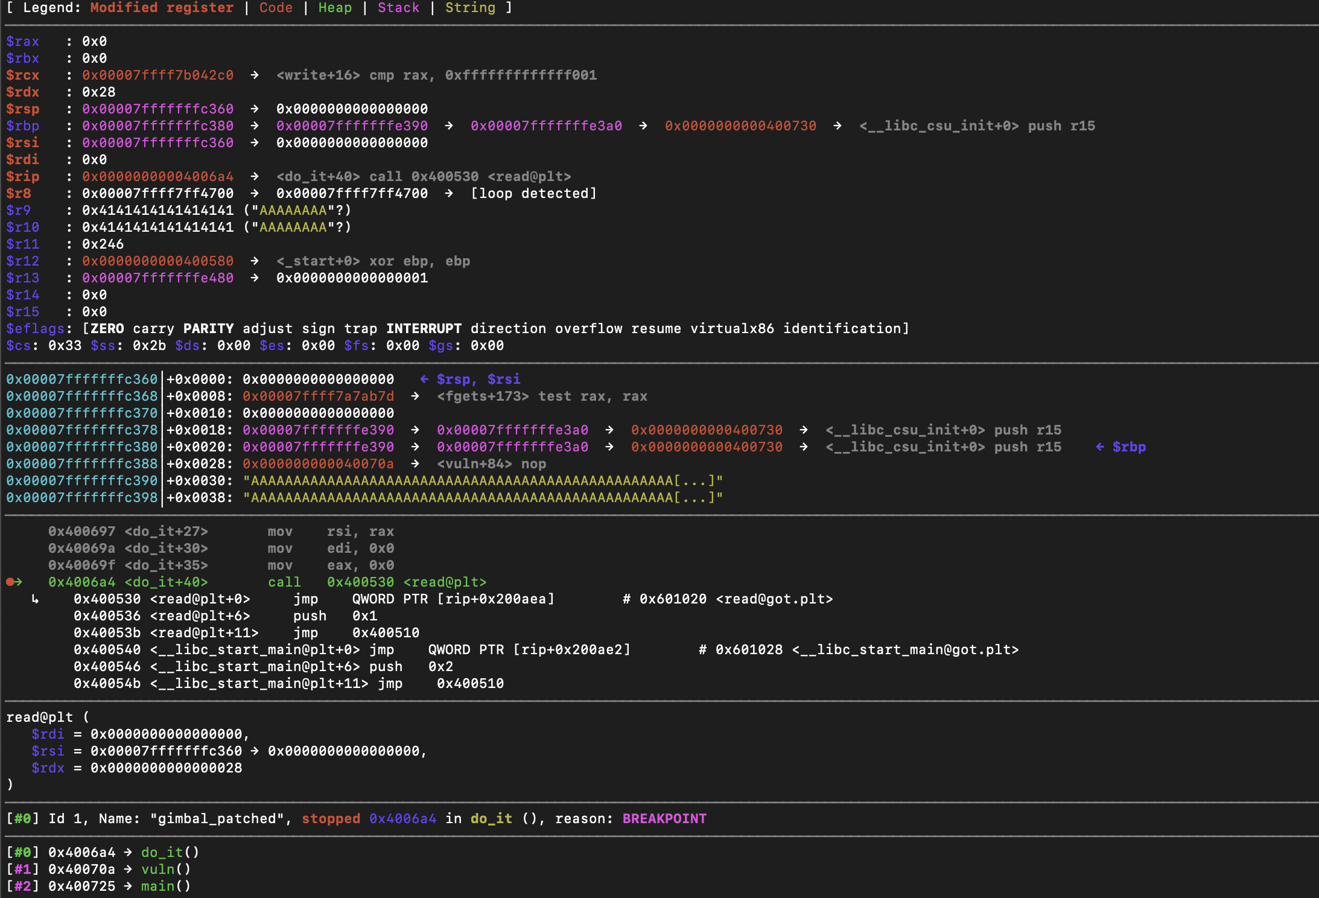The height and width of the screenshot is (898, 1319).
Task: Click instruction 0x40069a <do_it+30>
Action: point(221,549)
